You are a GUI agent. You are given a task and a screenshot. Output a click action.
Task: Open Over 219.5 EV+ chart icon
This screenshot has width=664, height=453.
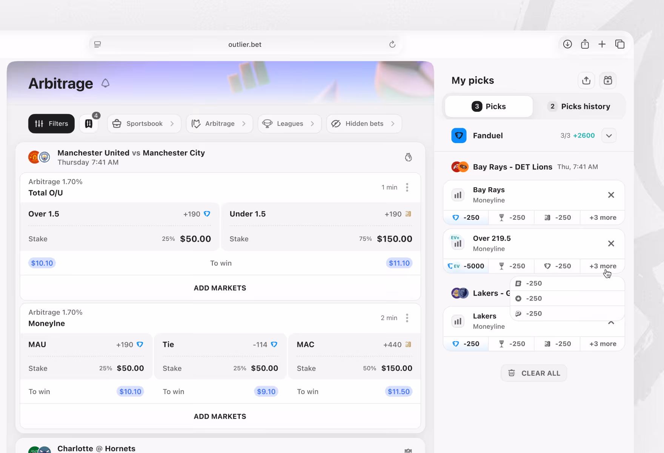coord(458,243)
